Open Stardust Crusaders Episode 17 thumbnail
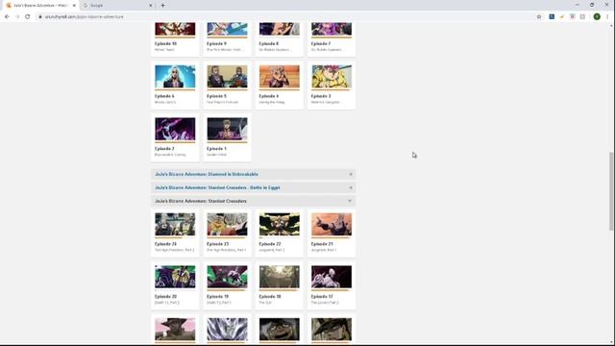 (332, 277)
